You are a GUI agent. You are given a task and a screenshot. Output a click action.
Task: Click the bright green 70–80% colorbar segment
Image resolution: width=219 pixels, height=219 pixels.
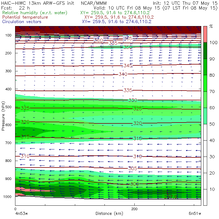tap(205, 83)
